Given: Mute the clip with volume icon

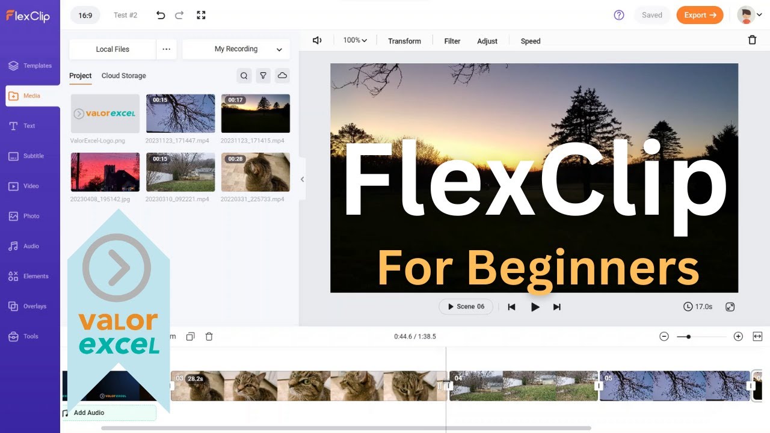Looking at the screenshot, I should pyautogui.click(x=317, y=40).
